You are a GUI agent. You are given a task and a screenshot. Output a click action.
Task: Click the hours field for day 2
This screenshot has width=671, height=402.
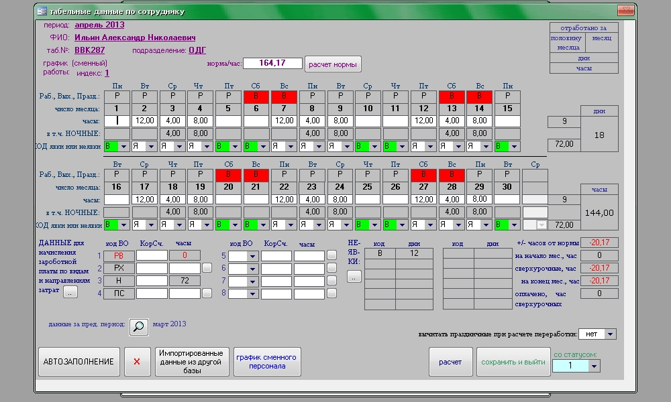coord(145,121)
